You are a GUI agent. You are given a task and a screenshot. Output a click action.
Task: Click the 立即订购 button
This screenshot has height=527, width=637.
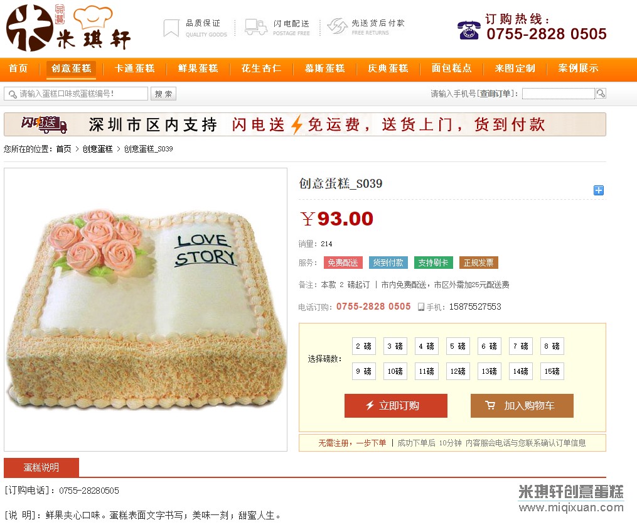[x=395, y=405]
